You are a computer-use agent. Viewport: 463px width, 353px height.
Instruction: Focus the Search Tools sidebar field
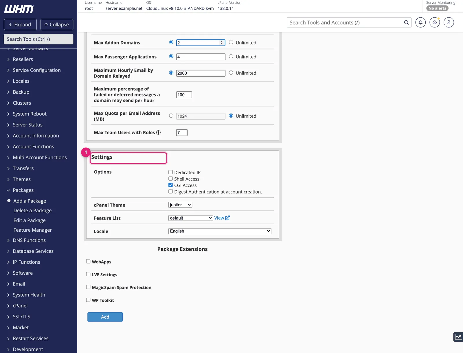click(x=38, y=39)
